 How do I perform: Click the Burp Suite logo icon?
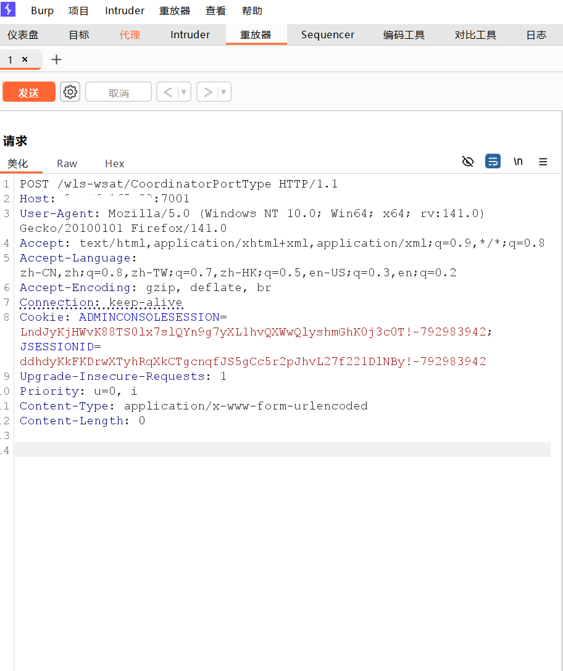coord(7,9)
